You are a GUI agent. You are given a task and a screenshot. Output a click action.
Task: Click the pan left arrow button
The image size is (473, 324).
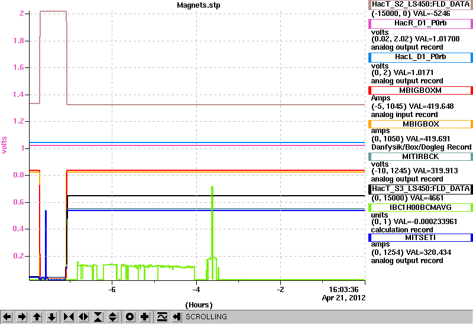[x=7, y=317]
